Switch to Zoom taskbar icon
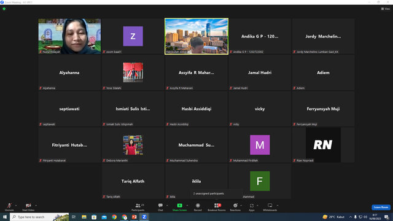Viewport: 393px width, 221px height. (x=144, y=217)
